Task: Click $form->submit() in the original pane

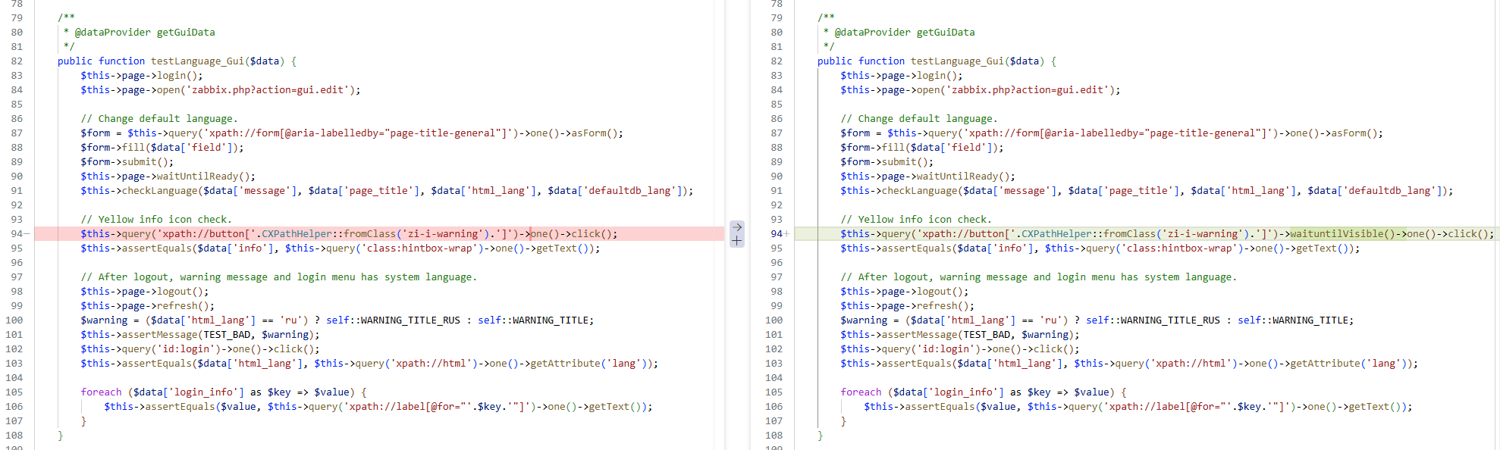Action: tap(127, 162)
